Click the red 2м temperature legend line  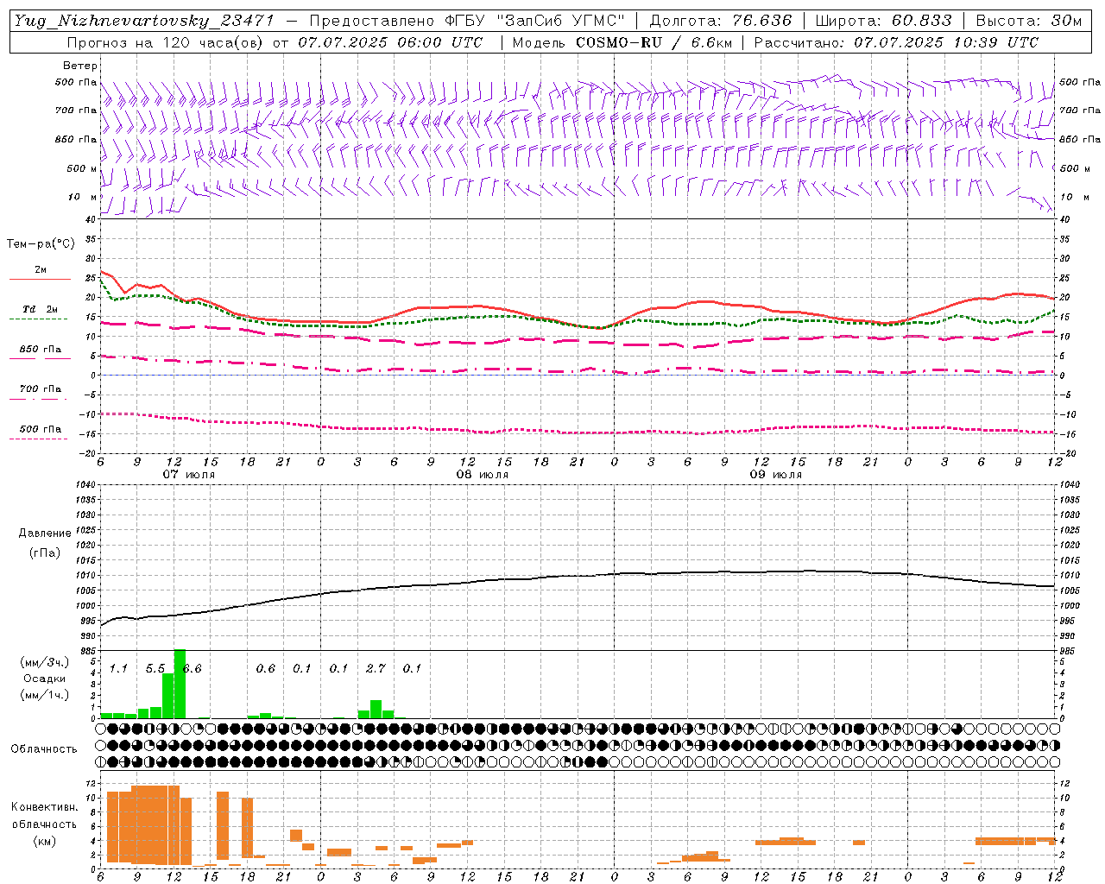pos(40,279)
